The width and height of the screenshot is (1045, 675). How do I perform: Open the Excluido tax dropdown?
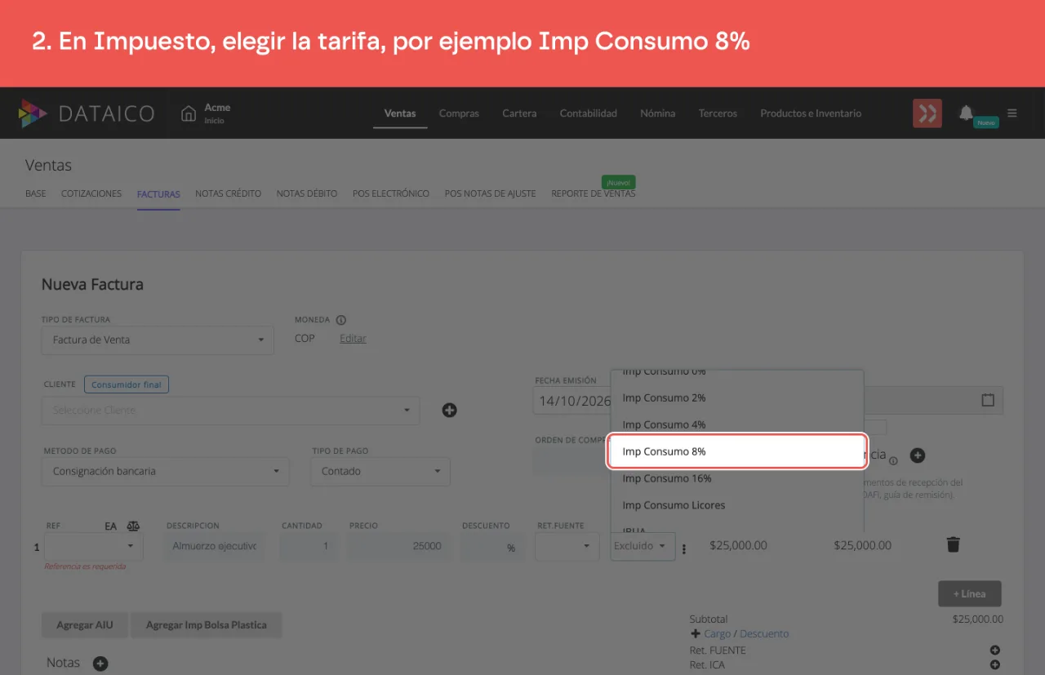coord(643,546)
